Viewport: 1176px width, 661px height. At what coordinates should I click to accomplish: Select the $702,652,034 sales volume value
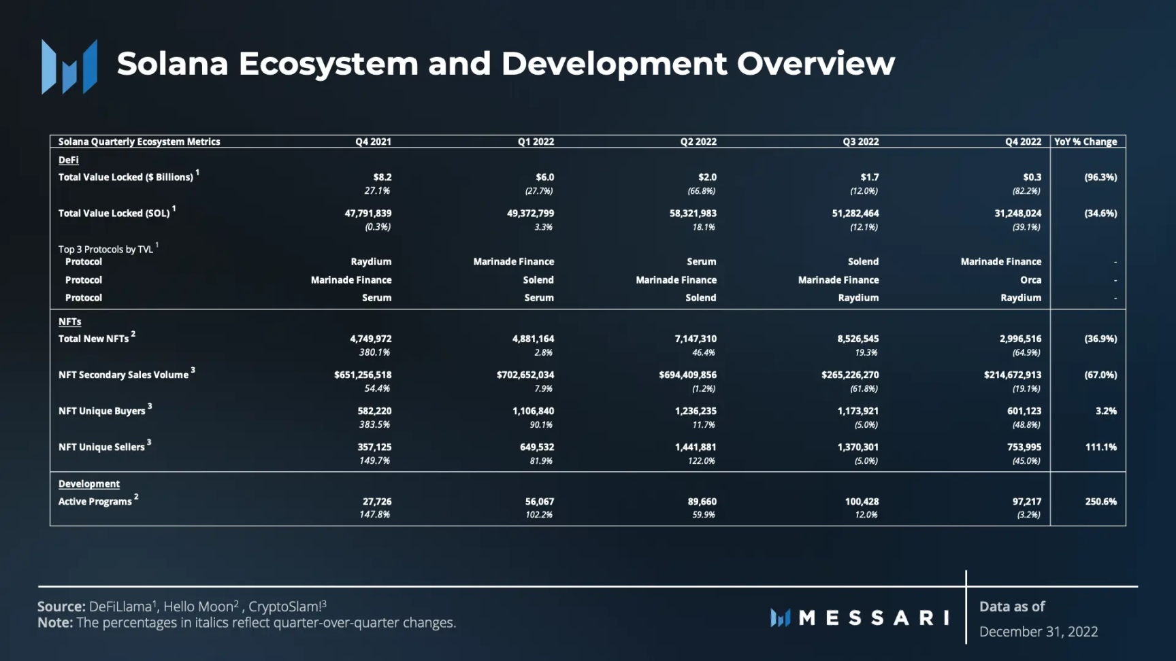(x=525, y=374)
